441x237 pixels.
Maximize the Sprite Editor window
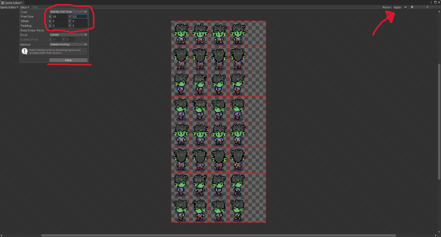coord(435,2)
